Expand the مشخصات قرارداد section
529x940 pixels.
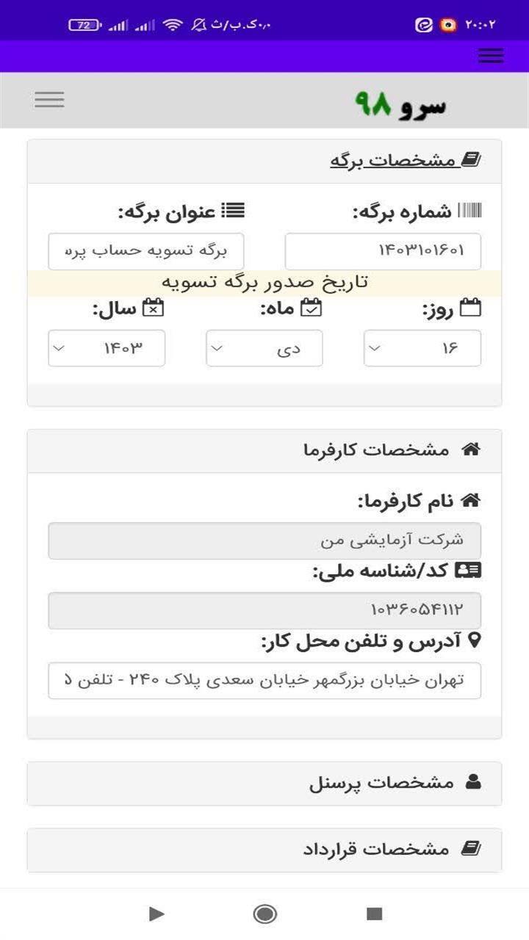(x=264, y=850)
